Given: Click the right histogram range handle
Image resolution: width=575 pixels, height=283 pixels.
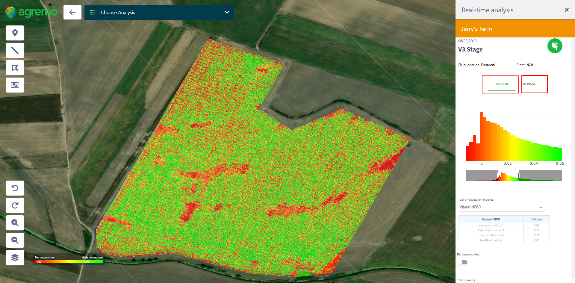Looking at the screenshot, I should (x=519, y=175).
